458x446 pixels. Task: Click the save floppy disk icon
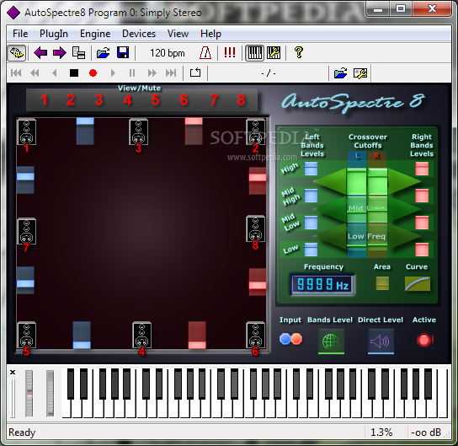(x=123, y=53)
